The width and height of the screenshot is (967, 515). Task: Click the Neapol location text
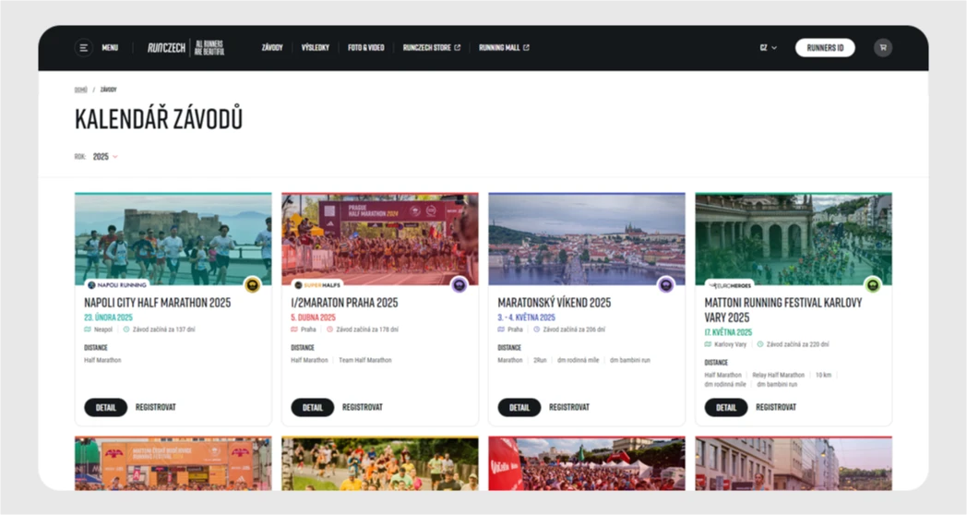tap(103, 329)
